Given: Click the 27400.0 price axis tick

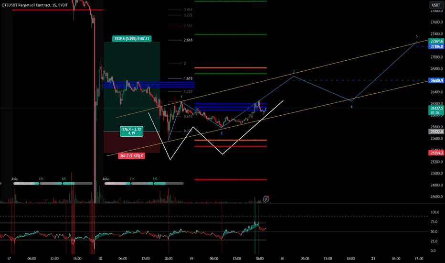Looking at the screenshot, I should click(x=436, y=34).
